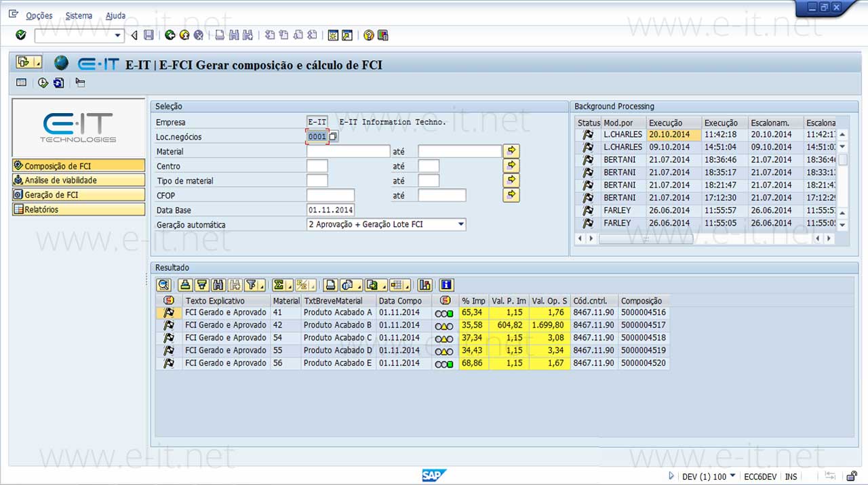The image size is (868, 485).
Task: Click the lock icon in the status bar
Action: point(852,476)
